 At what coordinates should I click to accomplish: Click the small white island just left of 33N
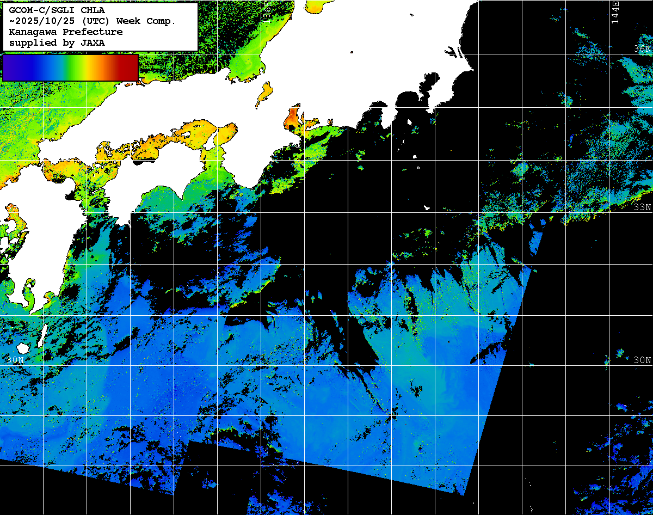point(427,207)
